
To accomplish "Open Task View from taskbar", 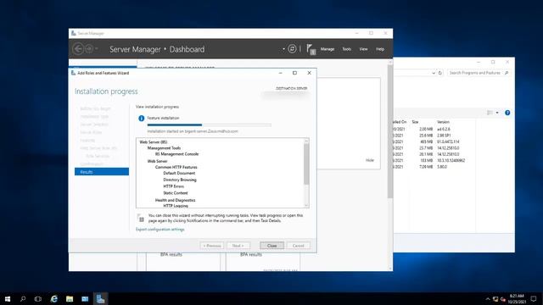I will (x=38, y=299).
